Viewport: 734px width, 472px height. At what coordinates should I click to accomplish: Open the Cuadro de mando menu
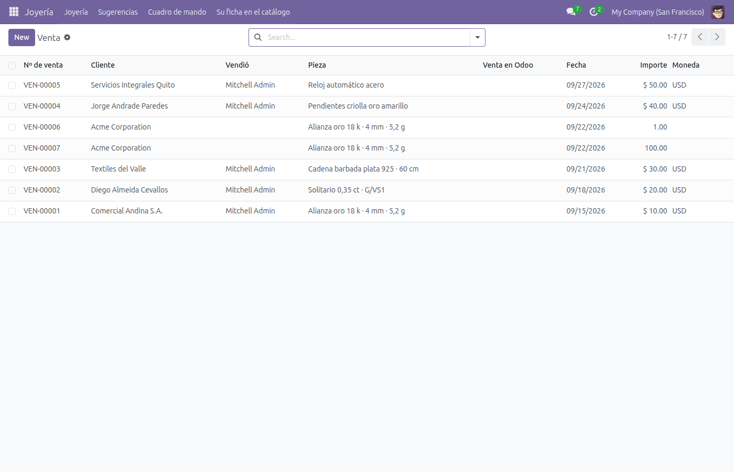(177, 12)
